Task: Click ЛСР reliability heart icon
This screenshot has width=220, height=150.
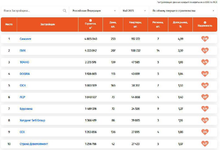Action: 205,97
